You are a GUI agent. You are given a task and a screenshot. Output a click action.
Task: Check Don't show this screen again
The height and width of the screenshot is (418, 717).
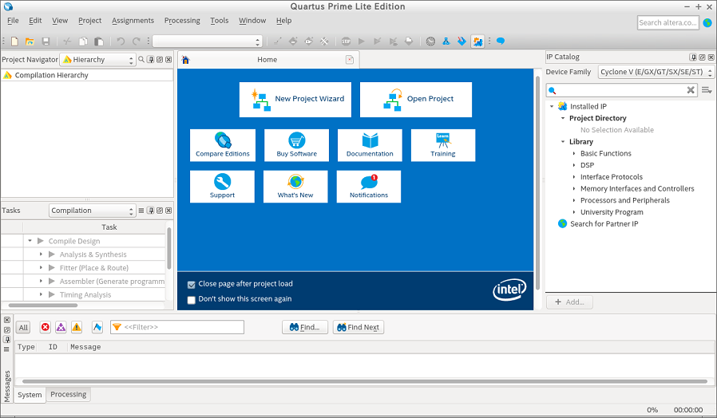tap(191, 300)
